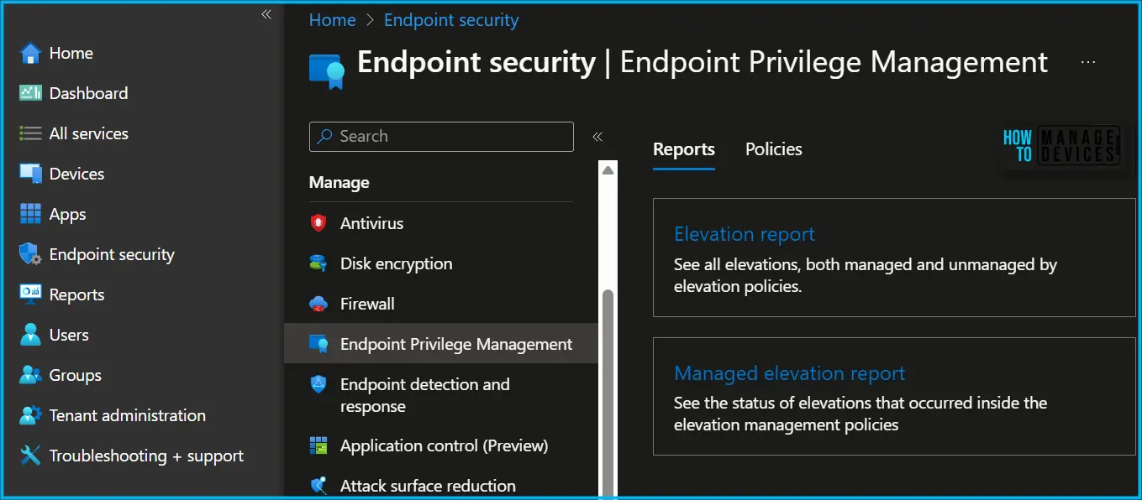Open the Elevation report link
This screenshot has width=1142, height=500.
[745, 234]
